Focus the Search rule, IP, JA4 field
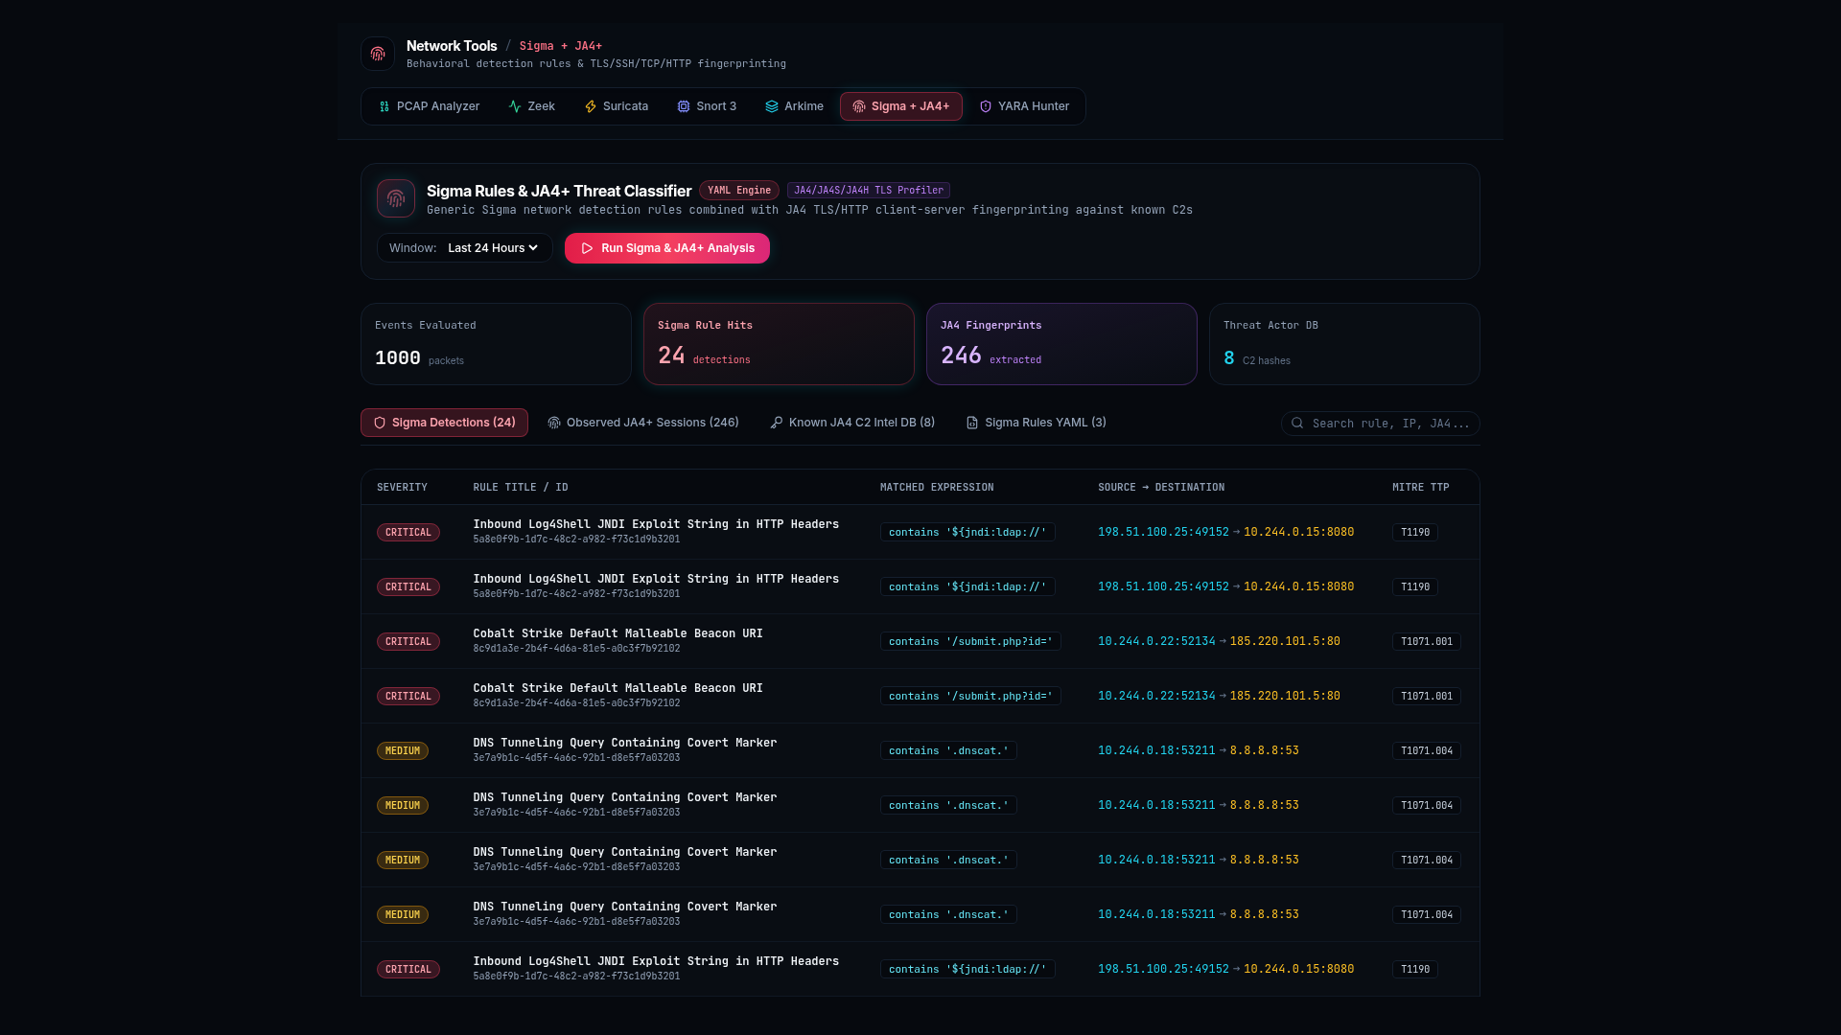Image resolution: width=1841 pixels, height=1035 pixels. (1381, 424)
